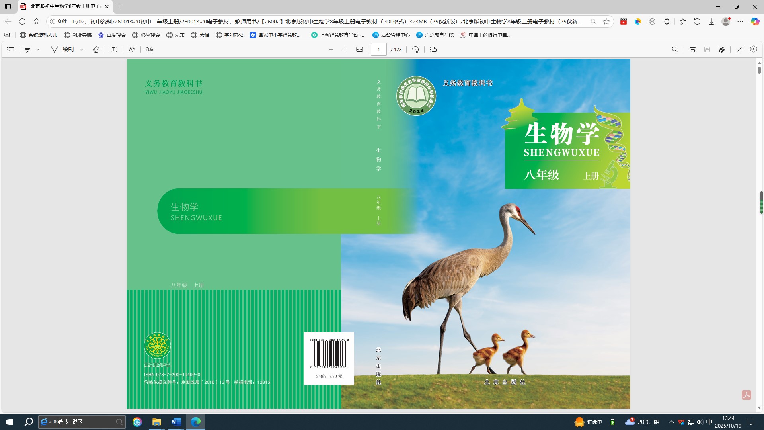The height and width of the screenshot is (430, 764).
Task: Open PDF search magnifier
Action: [x=674, y=49]
